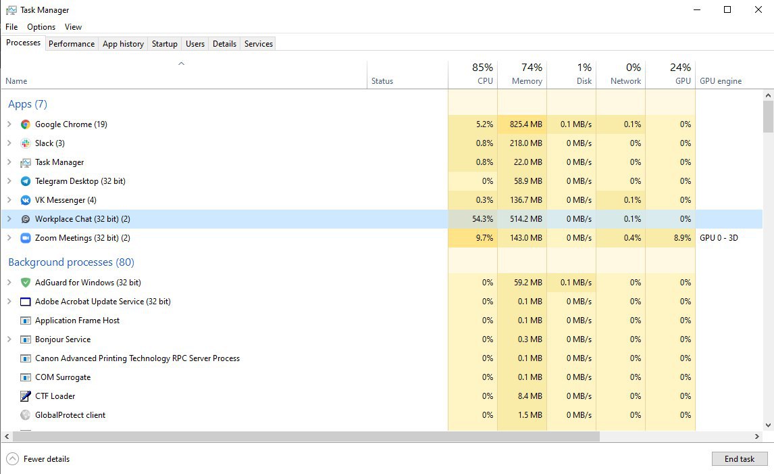774x474 pixels.
Task: Click the Google Chrome app icon
Action: (26, 124)
